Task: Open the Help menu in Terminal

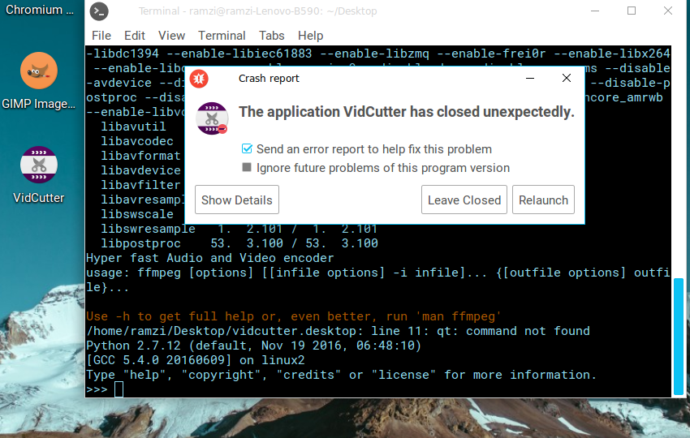Action: [x=310, y=36]
